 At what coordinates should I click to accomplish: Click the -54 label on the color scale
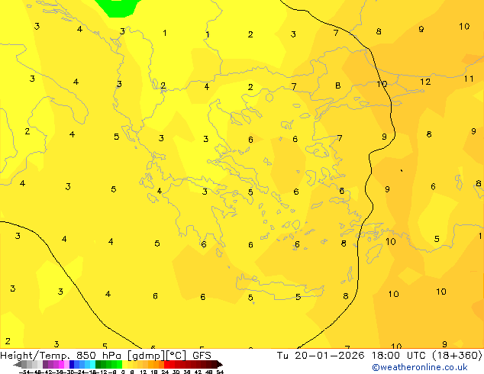click(x=24, y=372)
